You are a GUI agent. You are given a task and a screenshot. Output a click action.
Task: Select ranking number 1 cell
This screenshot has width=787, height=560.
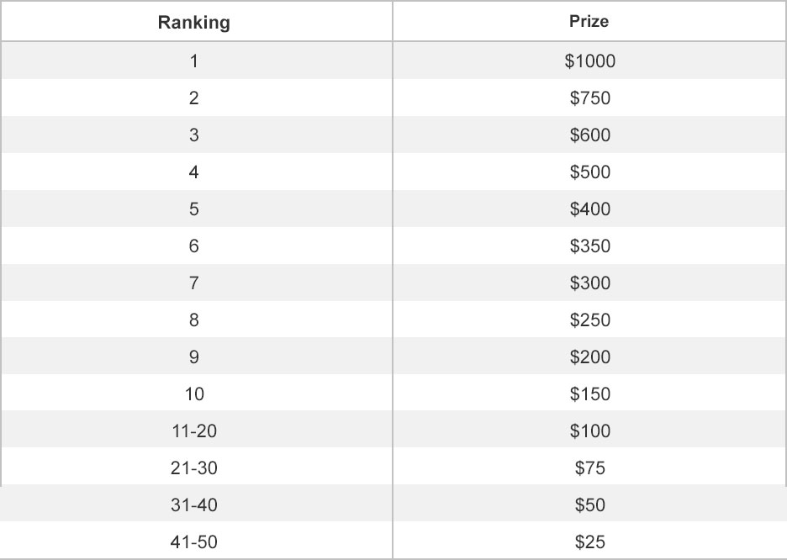(194, 61)
